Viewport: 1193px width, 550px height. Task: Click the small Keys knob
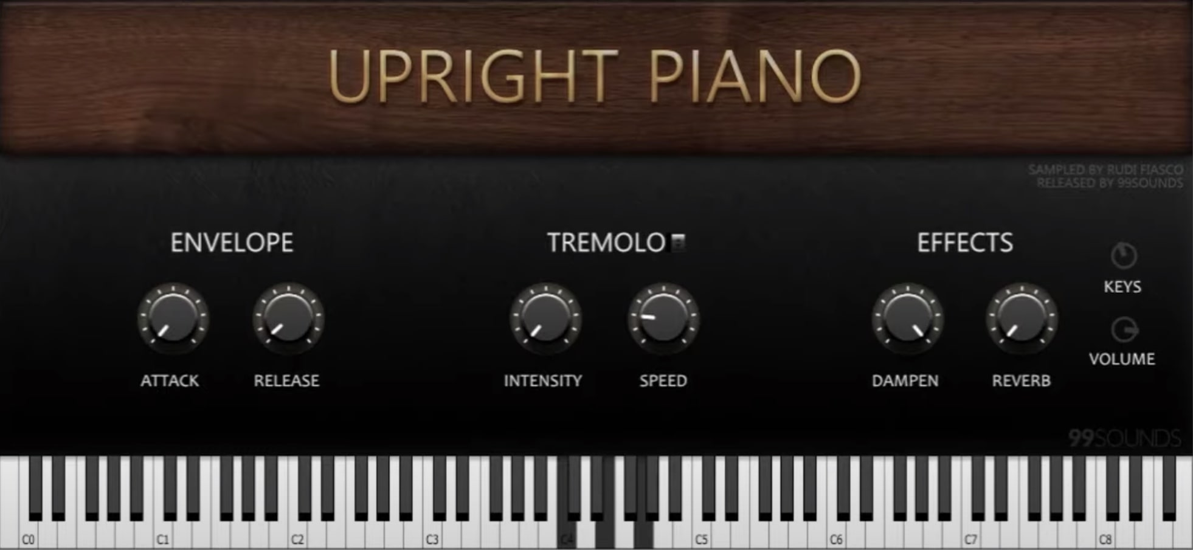[1123, 256]
